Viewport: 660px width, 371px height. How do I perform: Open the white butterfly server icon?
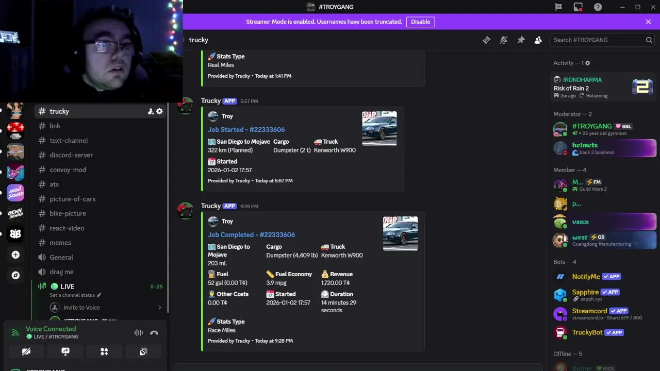(15, 234)
